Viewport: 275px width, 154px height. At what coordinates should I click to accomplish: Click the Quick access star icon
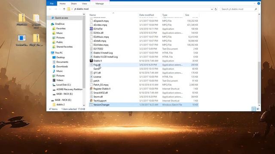[x=52, y=18]
